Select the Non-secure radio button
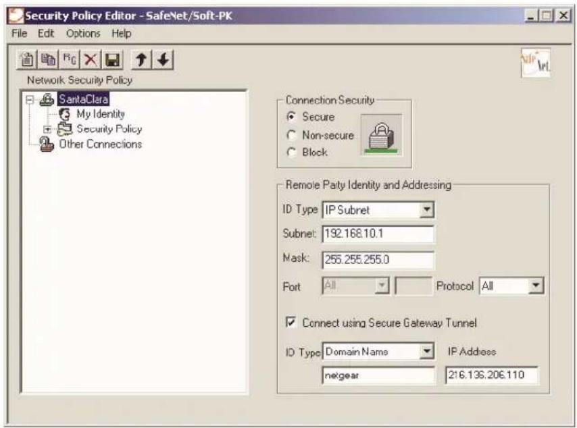 click(x=291, y=135)
